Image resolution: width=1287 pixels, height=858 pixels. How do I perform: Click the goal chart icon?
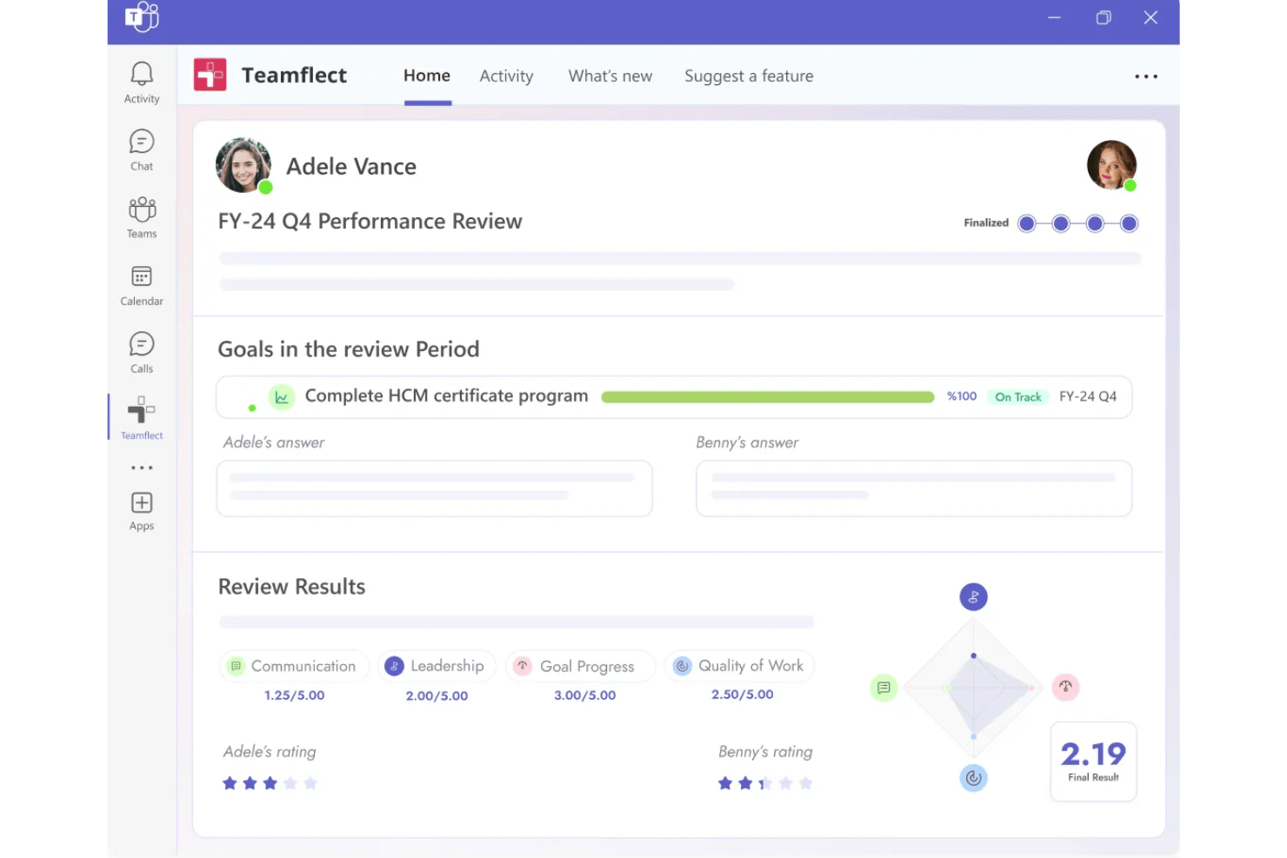tap(282, 397)
